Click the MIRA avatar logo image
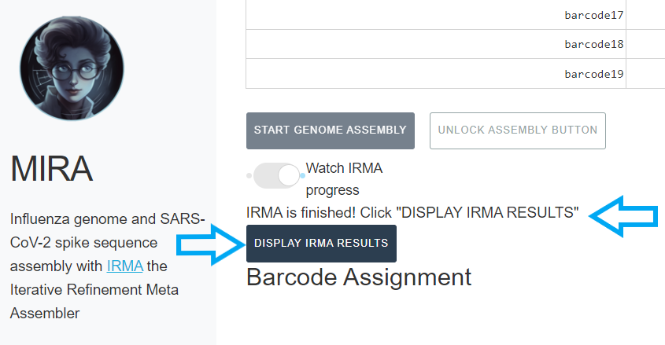Image resolution: width=665 pixels, height=345 pixels. [x=72, y=68]
